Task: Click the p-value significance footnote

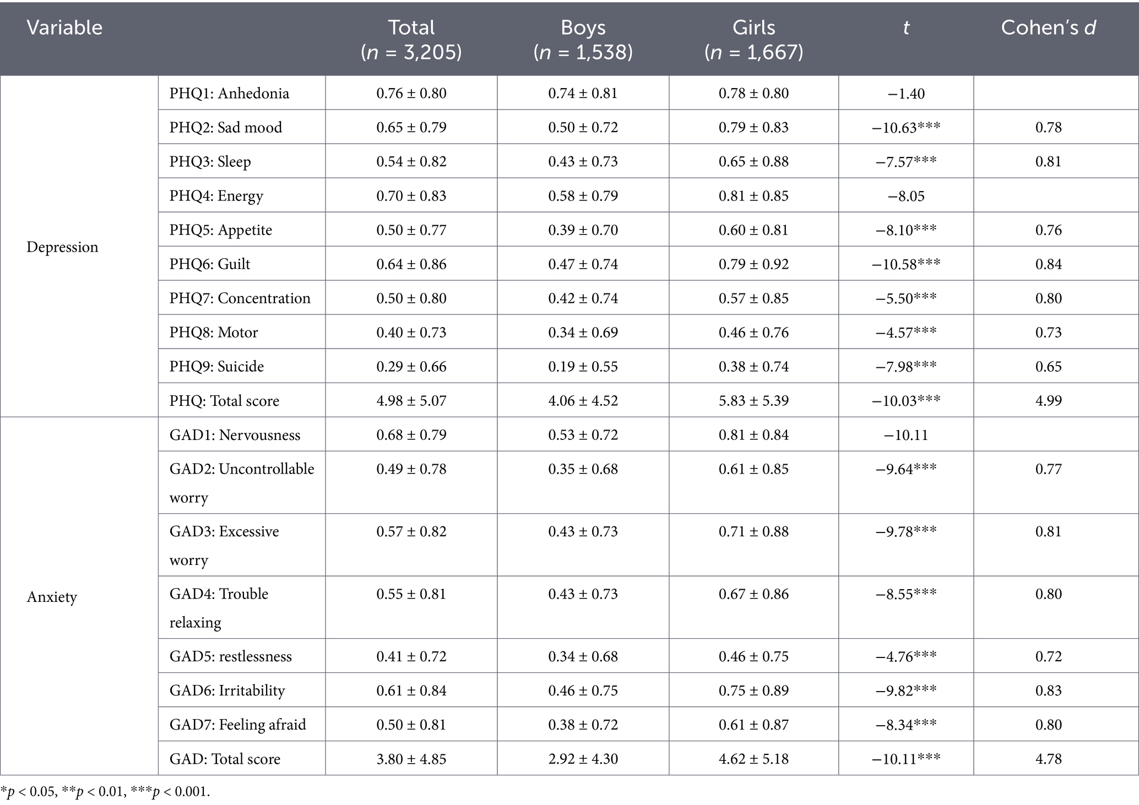Action: (105, 792)
